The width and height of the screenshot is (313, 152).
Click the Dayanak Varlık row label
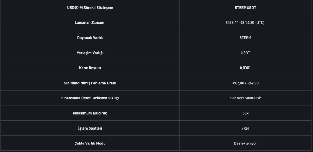[90, 38]
